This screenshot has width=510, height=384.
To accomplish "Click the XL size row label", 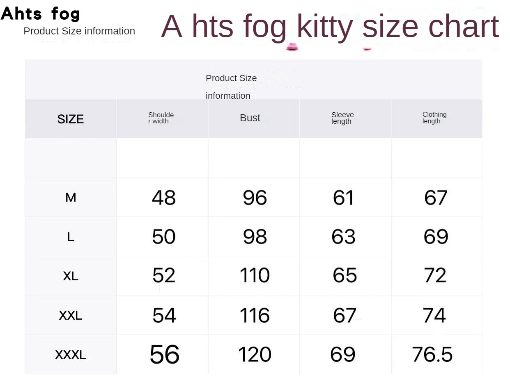I will coord(71,276).
